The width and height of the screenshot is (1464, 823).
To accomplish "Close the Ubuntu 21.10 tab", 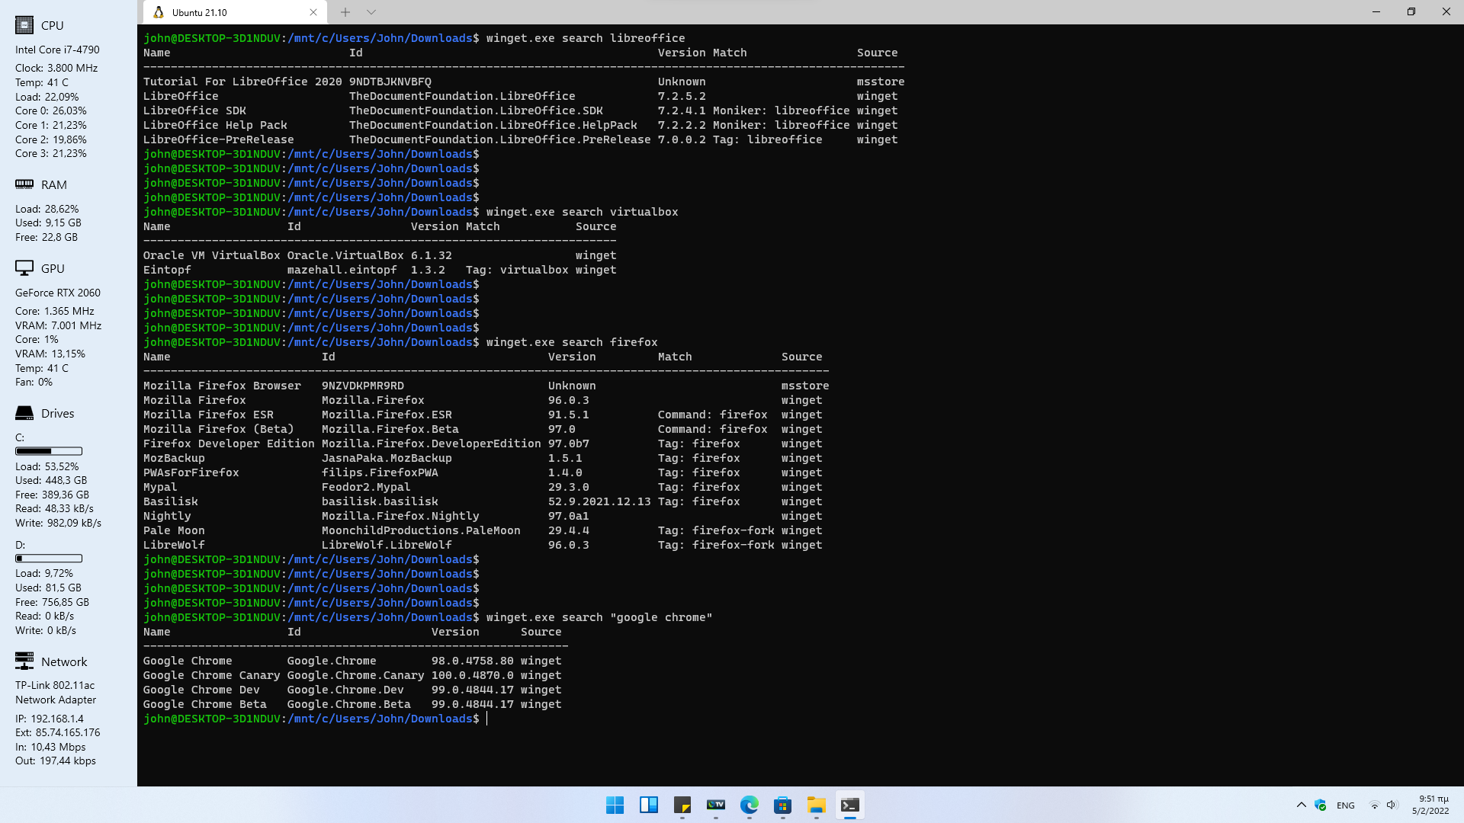I will click(313, 12).
